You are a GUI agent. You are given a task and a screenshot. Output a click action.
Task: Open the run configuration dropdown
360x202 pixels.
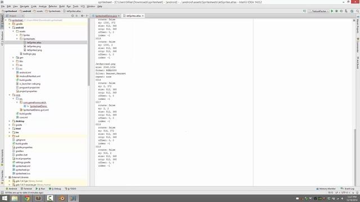pyautogui.click(x=319, y=11)
